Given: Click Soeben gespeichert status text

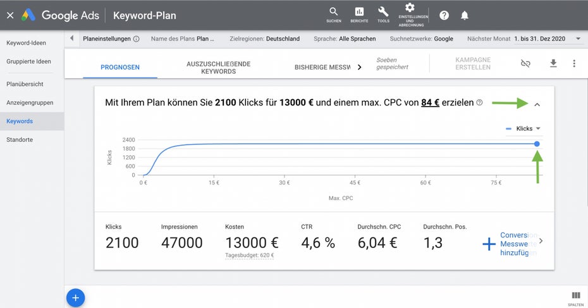Looking at the screenshot, I should point(392,64).
